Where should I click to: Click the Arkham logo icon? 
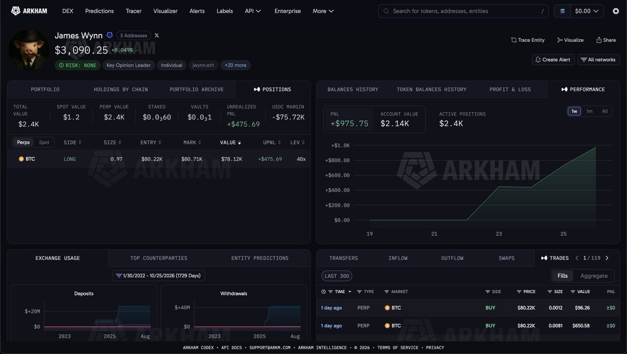16,11
